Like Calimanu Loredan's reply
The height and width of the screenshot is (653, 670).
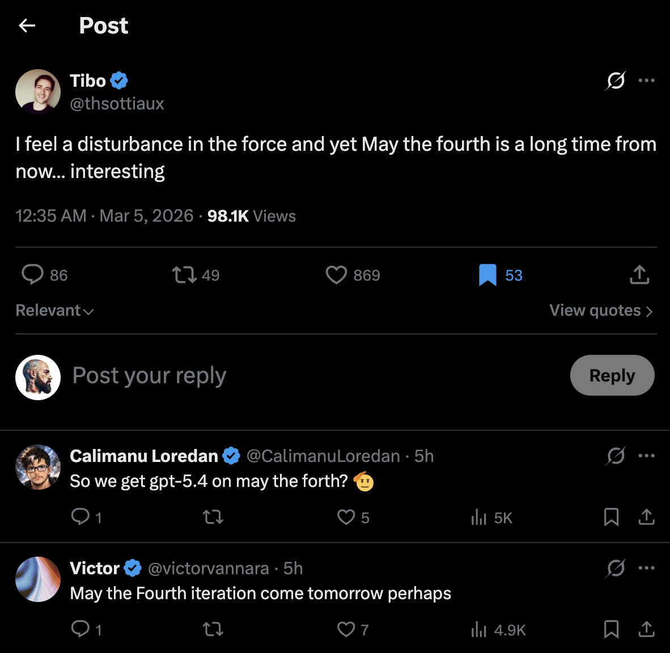346,518
